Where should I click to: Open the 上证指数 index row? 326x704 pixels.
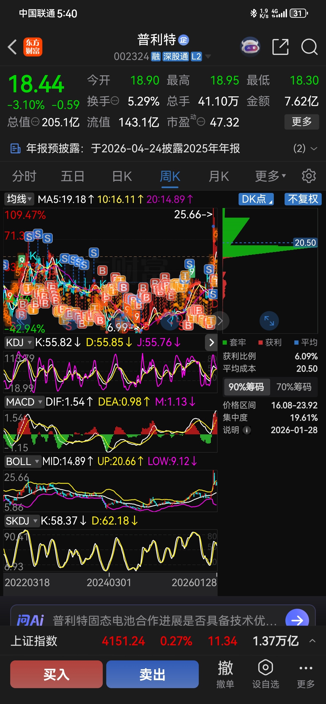point(163,641)
